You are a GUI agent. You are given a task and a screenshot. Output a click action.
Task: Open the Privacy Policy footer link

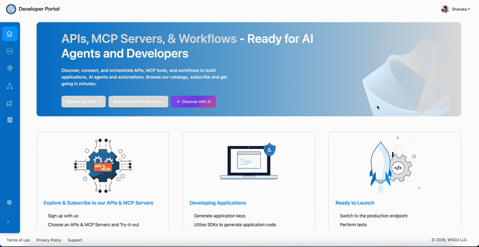click(x=49, y=240)
